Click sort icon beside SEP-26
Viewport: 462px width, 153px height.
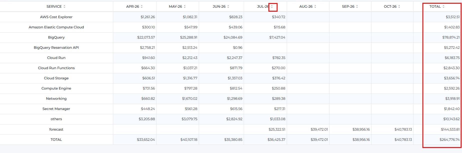(357, 6)
